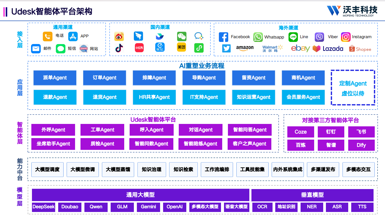The width and height of the screenshot is (385, 218).
Task: Click the DeepSeek model box
Action: pos(44,207)
